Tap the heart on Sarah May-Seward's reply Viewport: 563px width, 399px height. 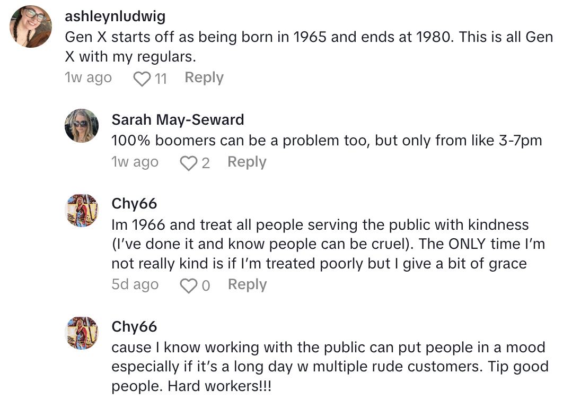[188, 163]
